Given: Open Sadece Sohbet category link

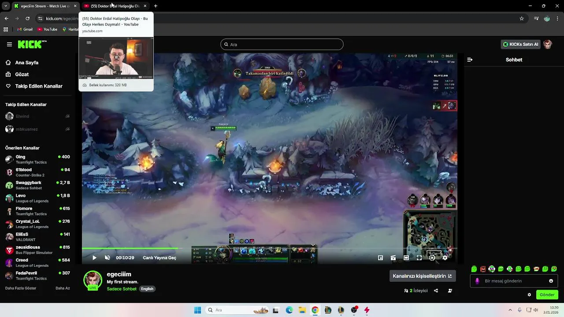Looking at the screenshot, I should (122, 289).
